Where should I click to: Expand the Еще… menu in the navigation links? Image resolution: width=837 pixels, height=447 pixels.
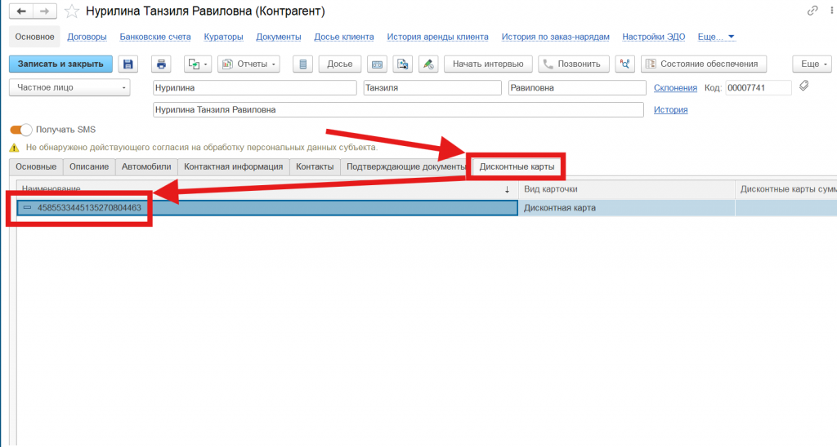coord(717,37)
